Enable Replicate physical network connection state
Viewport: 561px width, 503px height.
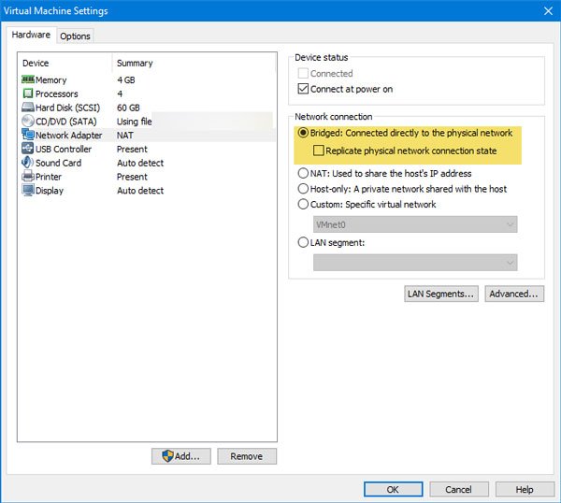click(319, 151)
